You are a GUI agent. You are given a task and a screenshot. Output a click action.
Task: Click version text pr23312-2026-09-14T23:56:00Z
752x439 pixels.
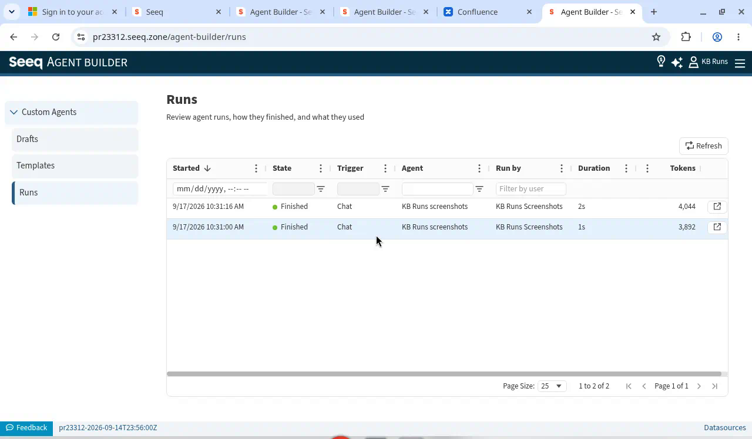tap(108, 428)
